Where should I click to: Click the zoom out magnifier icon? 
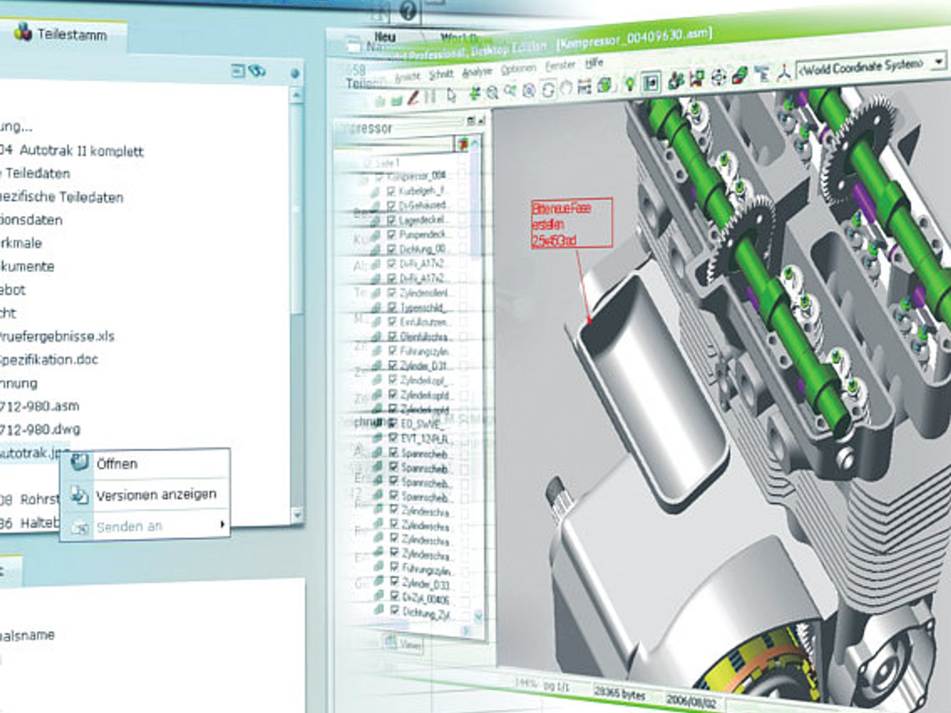[x=493, y=92]
